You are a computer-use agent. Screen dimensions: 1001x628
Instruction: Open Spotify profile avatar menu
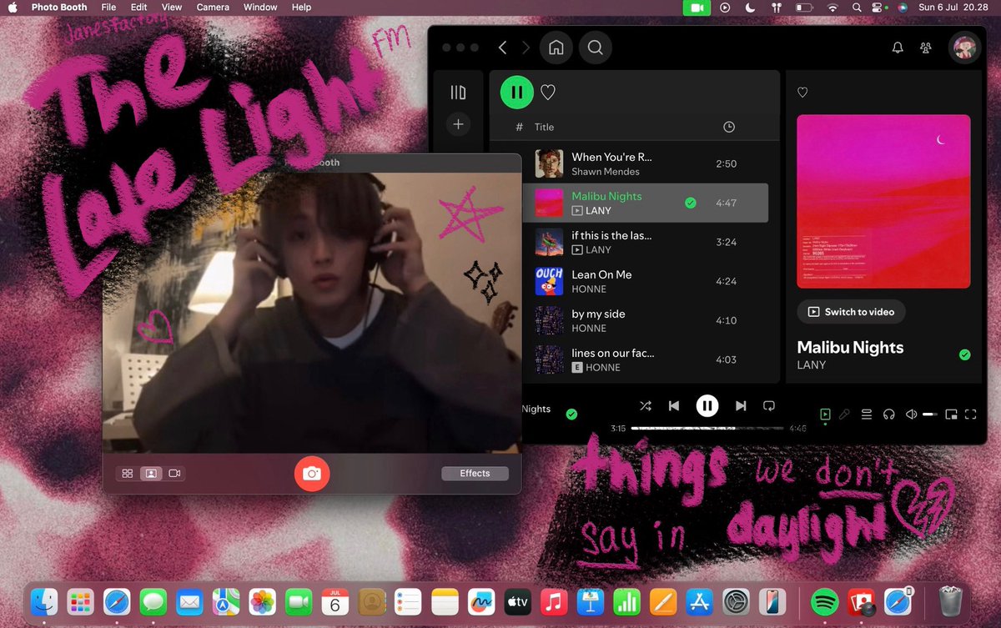[964, 48]
